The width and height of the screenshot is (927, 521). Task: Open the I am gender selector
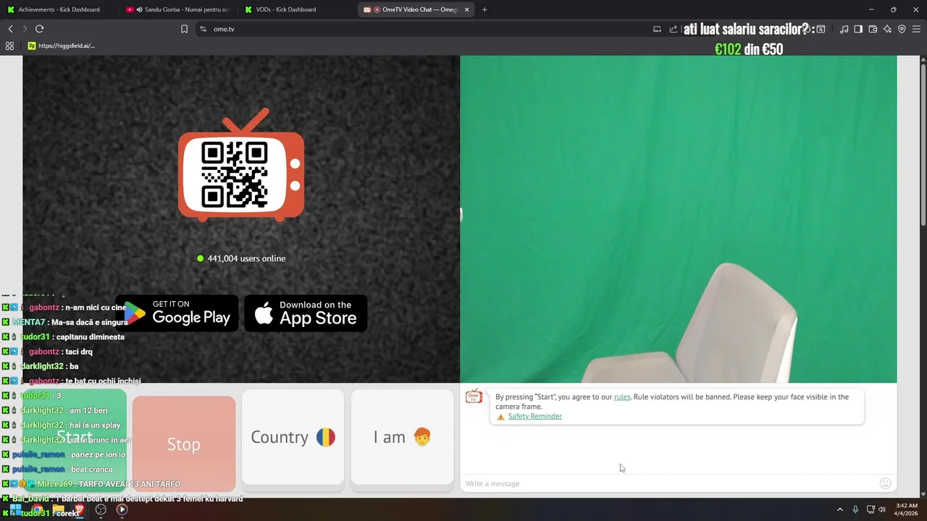402,437
